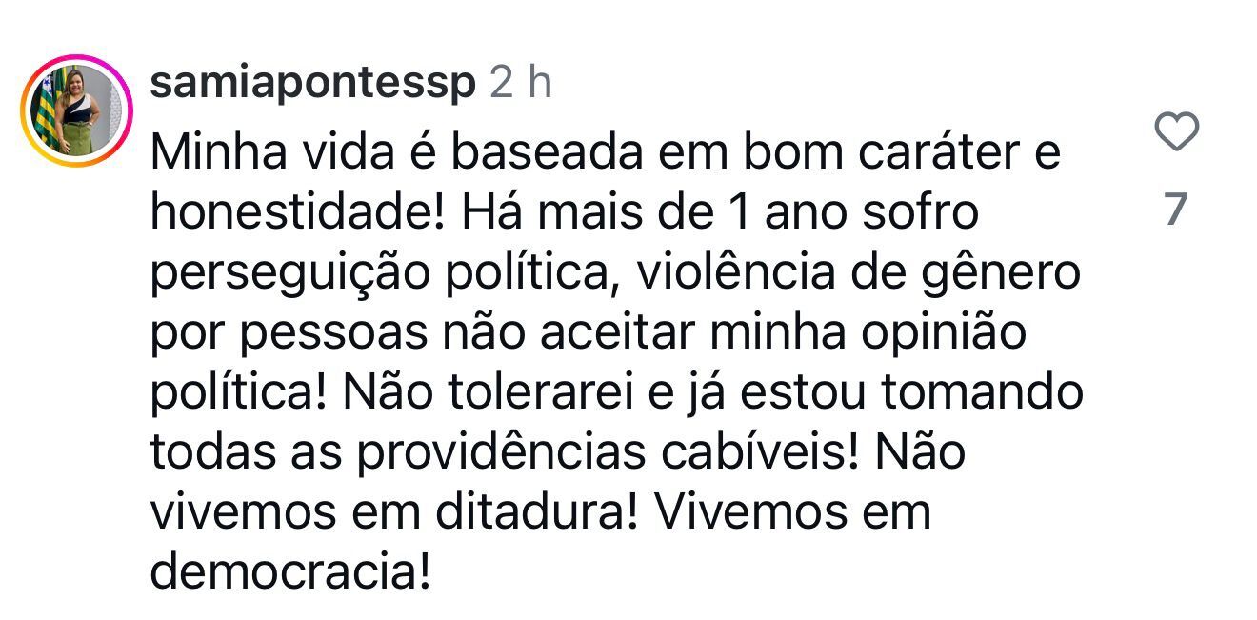Like the comment with the heart icon
Image resolution: width=1257 pixels, height=620 pixels.
(x=1176, y=131)
